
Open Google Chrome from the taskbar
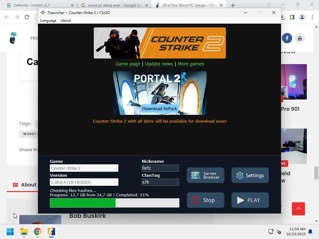38,232
